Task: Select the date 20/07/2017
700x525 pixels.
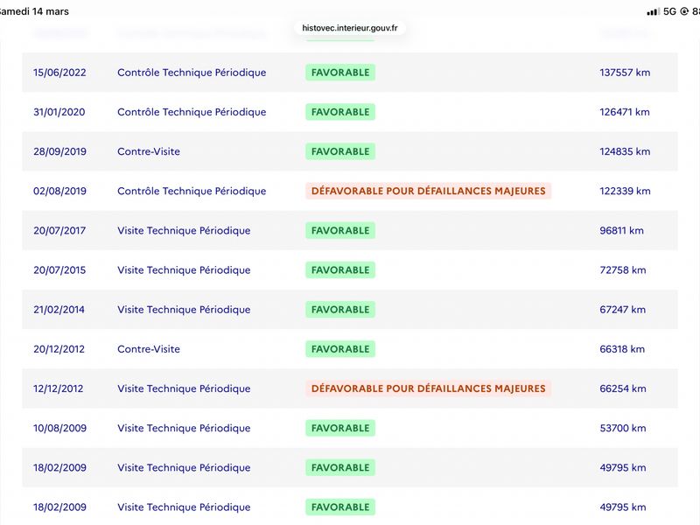Action: point(59,230)
